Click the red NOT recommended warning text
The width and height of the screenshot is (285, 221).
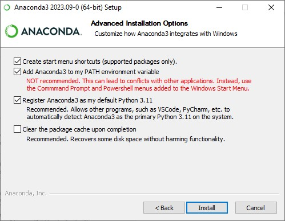[x=139, y=85]
